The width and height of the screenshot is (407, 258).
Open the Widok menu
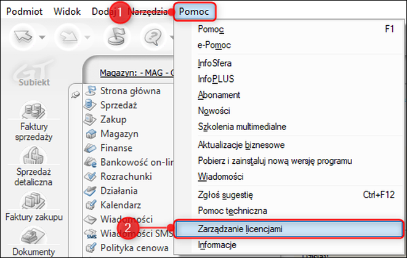tap(67, 12)
